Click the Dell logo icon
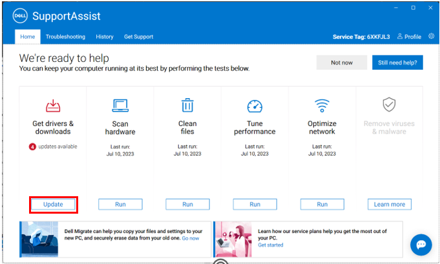Viewport: 440px width, 264px height. coord(20,15)
